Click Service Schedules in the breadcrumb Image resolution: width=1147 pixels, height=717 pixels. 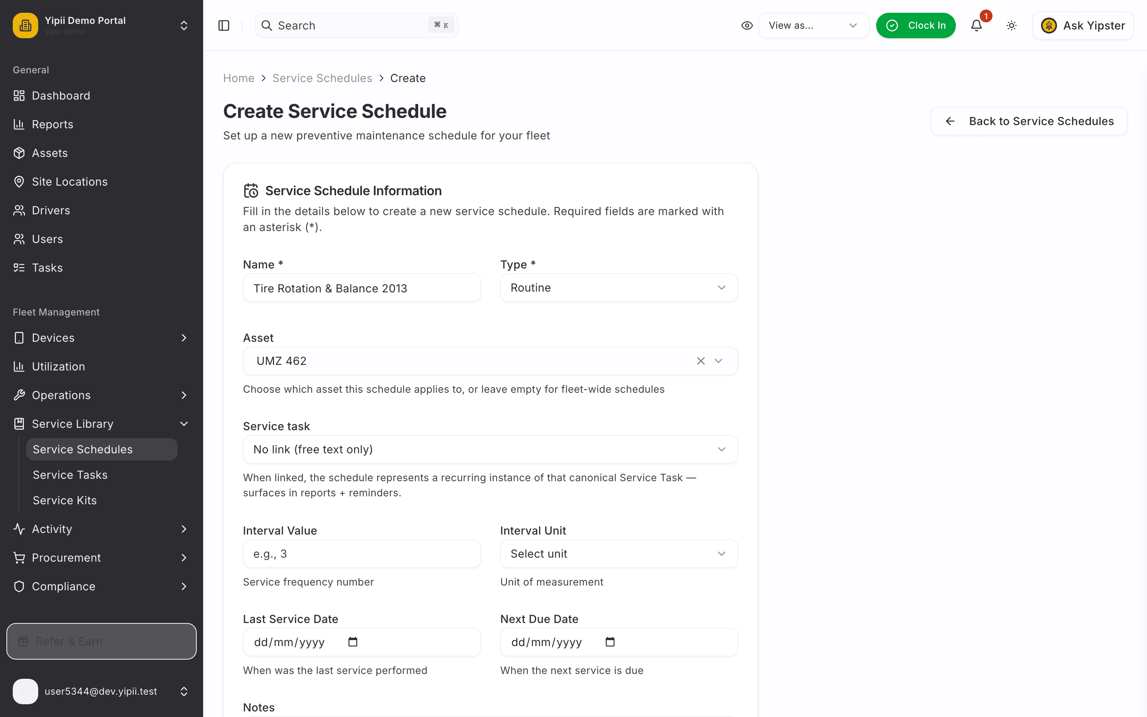pyautogui.click(x=322, y=78)
